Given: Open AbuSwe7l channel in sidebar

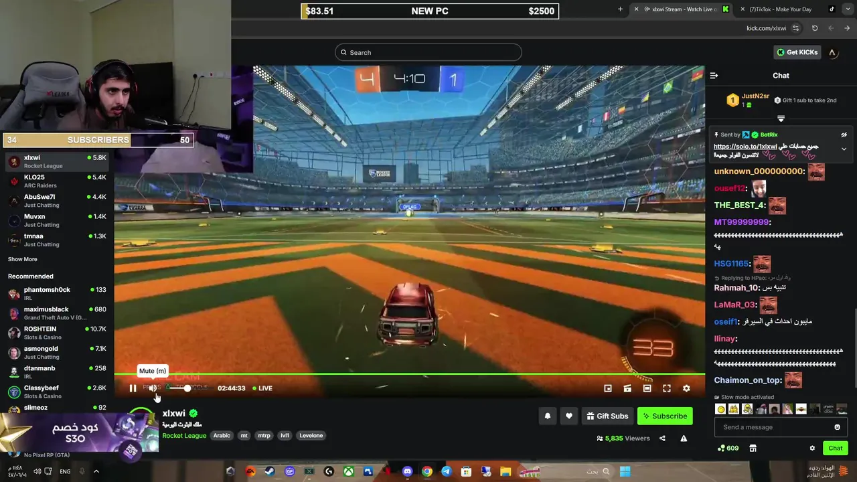Looking at the screenshot, I should point(57,201).
